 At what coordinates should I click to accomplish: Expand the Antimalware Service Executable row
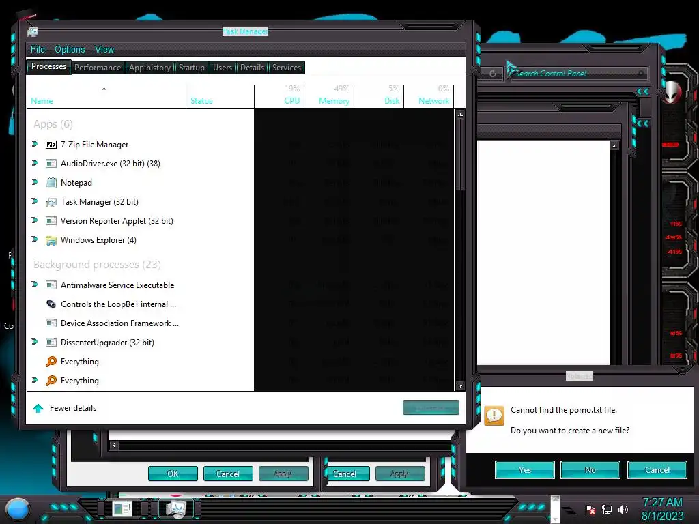35,285
